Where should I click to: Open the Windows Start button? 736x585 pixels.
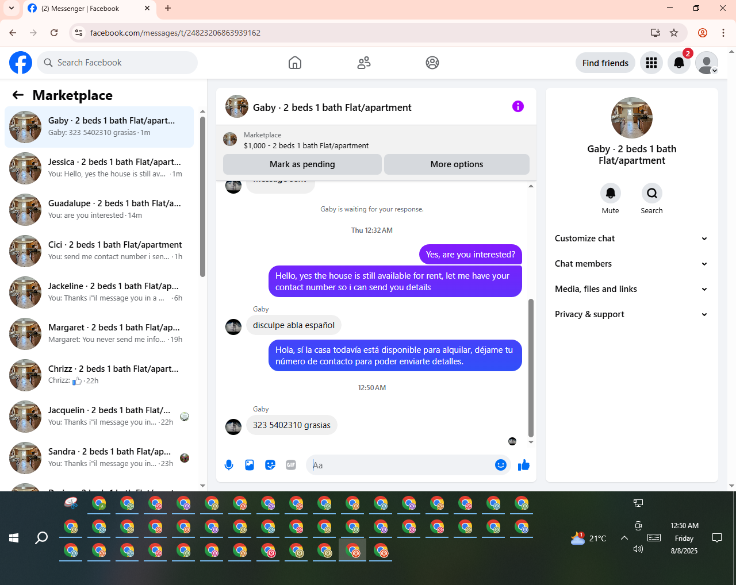[14, 538]
